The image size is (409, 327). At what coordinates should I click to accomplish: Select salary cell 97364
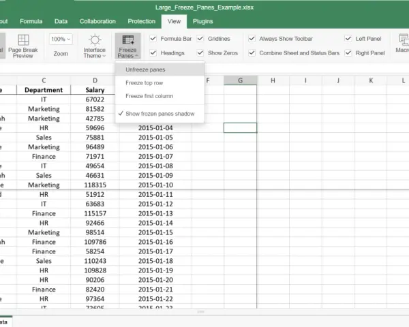(x=95, y=299)
